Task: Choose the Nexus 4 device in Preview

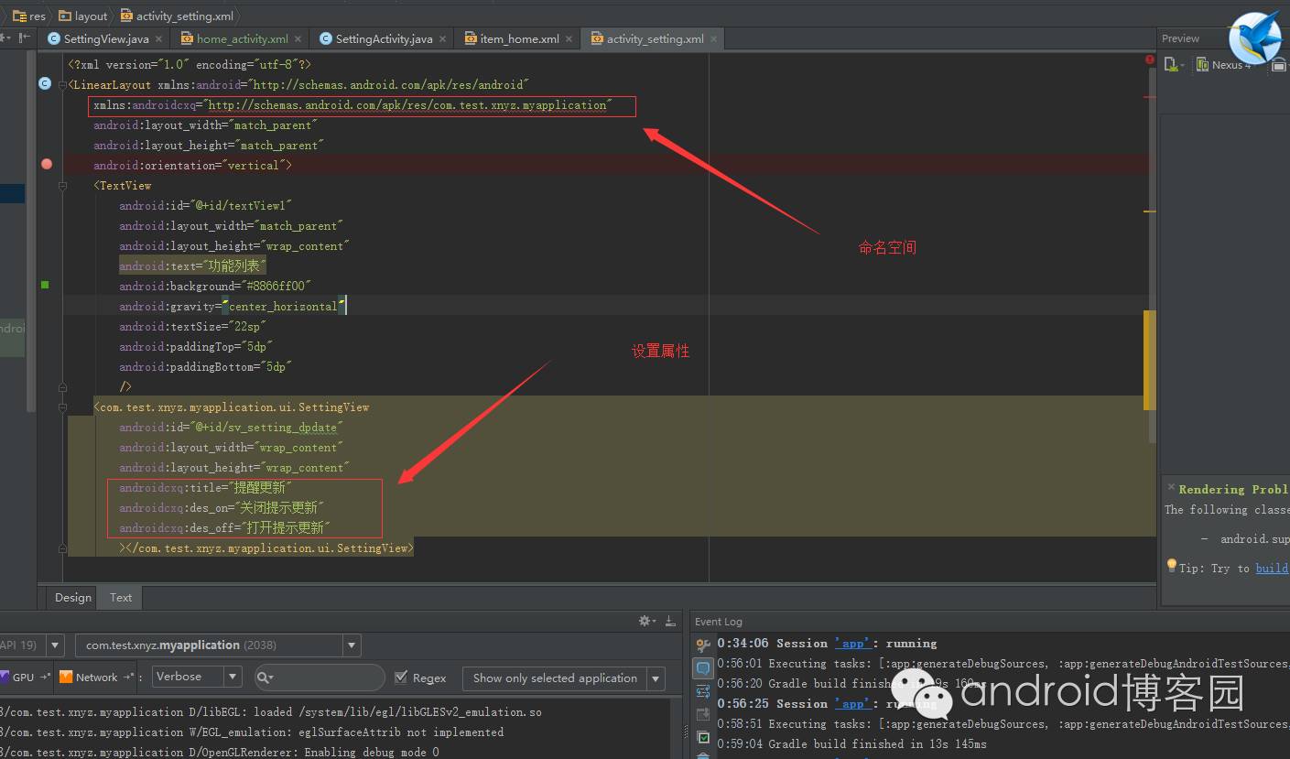Action: (x=1224, y=65)
